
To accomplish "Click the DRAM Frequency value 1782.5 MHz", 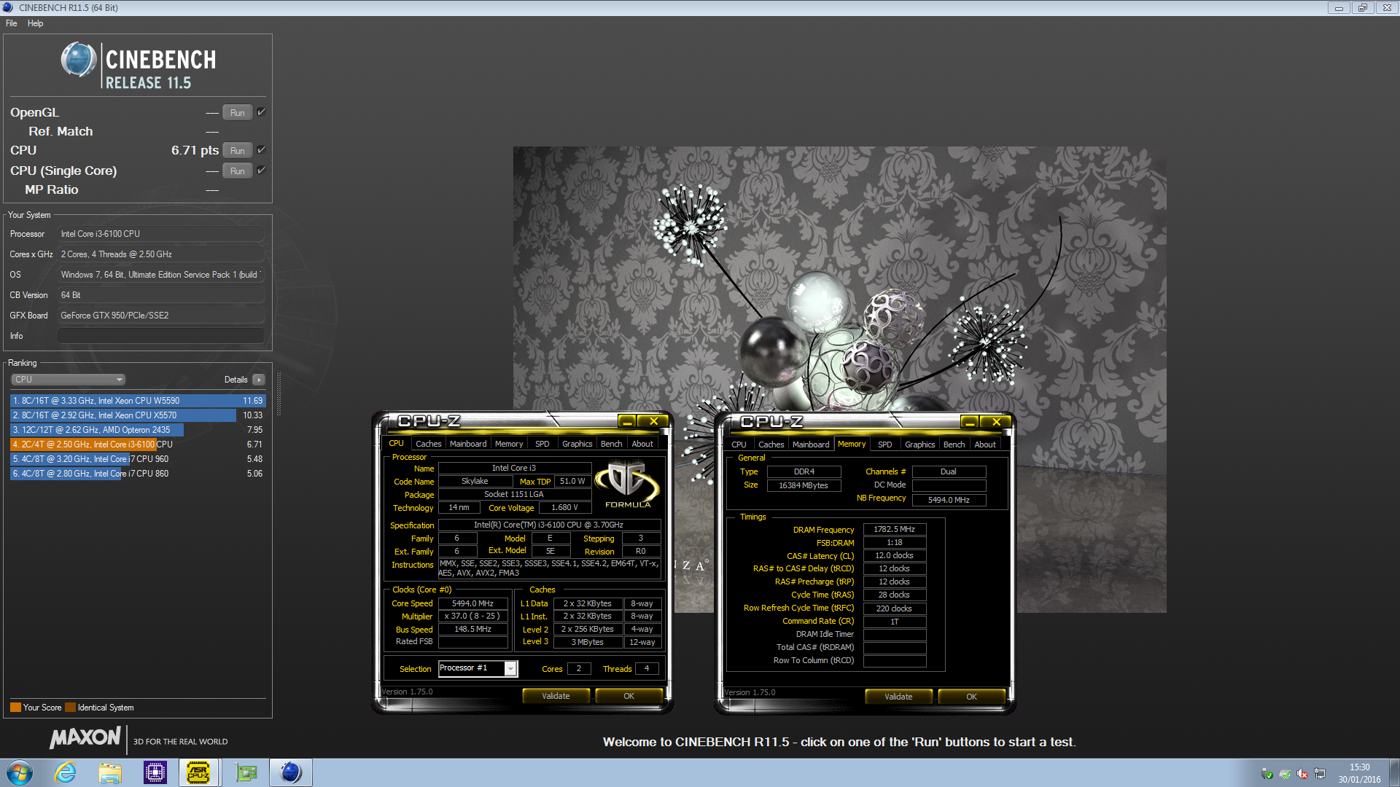I will click(894, 530).
